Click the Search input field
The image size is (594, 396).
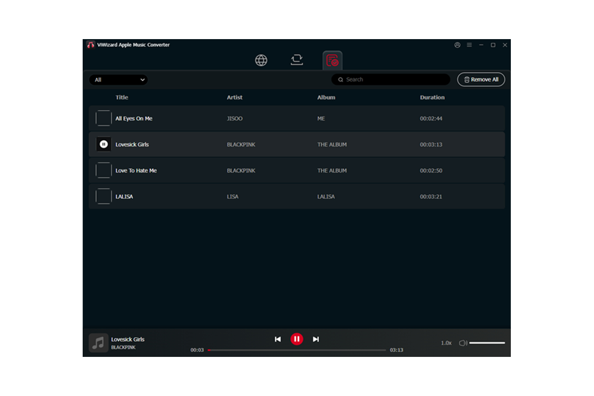point(391,80)
